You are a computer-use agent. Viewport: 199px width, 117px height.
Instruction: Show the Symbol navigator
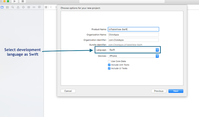[x=7, y=7]
